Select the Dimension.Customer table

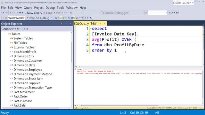(x=28, y=61)
